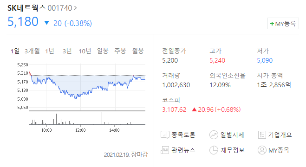
Task: Show the 10년 chart range
Action: click(85, 51)
